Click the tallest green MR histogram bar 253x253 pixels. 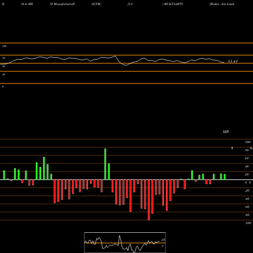point(105,164)
